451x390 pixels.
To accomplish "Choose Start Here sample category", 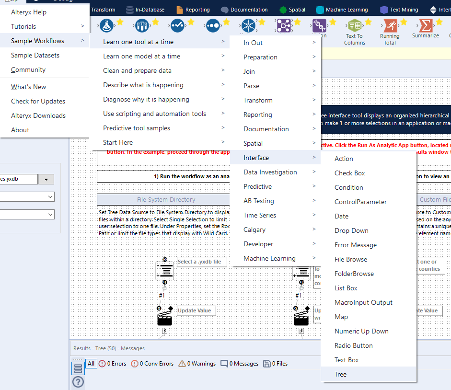I will coord(160,142).
